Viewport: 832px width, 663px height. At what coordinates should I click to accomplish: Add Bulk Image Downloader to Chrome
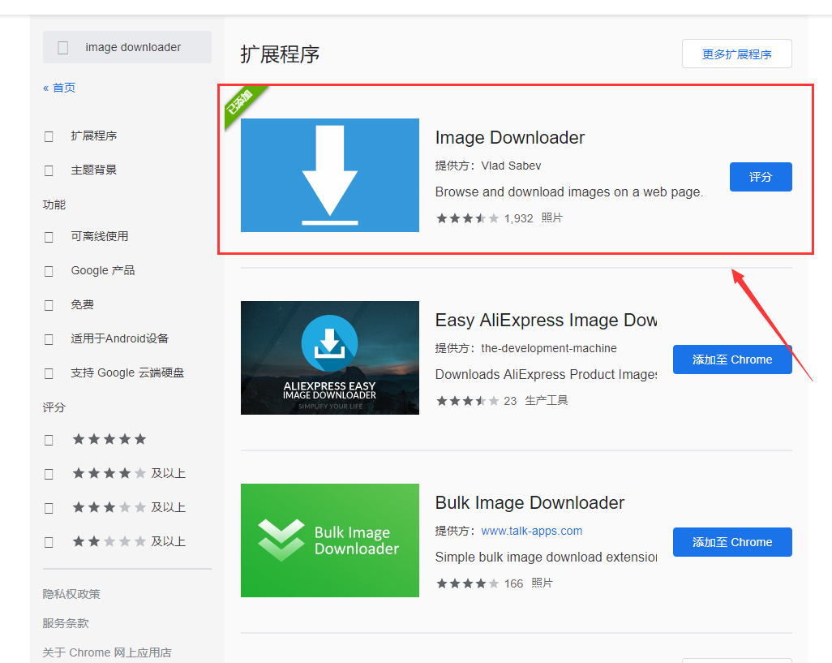pos(732,542)
